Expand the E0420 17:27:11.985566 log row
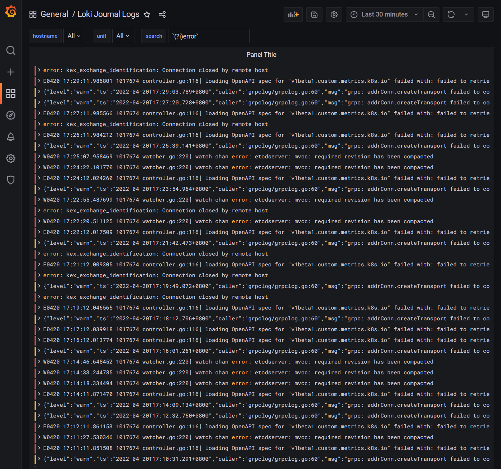This screenshot has width=501, height=469. pyautogui.click(x=39, y=113)
